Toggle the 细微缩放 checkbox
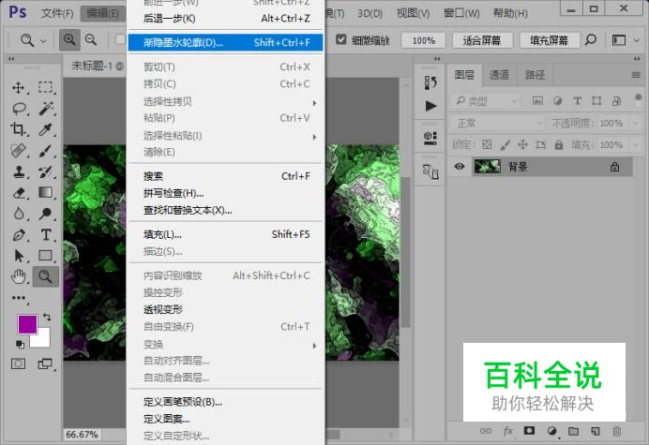The height and width of the screenshot is (445, 649). [341, 39]
